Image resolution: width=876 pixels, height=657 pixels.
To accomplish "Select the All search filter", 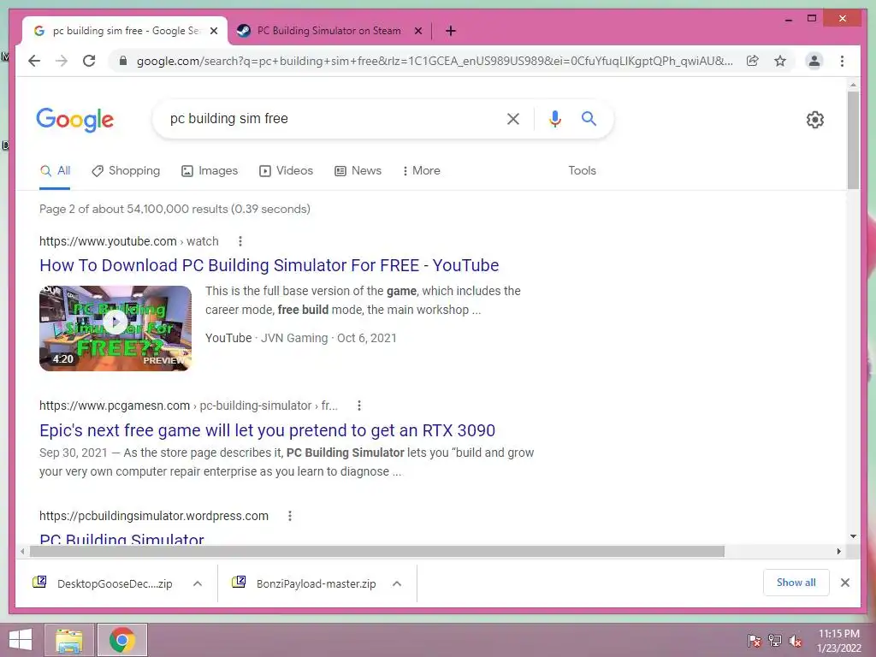I will [x=55, y=171].
